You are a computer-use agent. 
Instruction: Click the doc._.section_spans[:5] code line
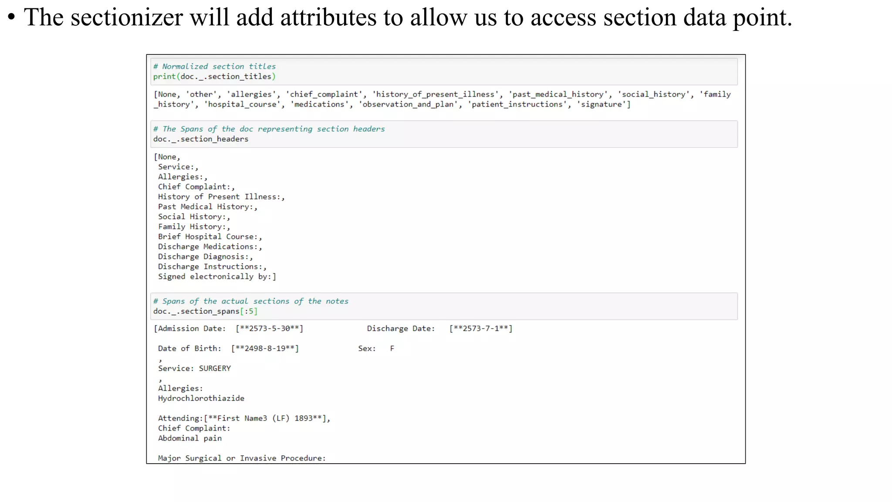[205, 311]
